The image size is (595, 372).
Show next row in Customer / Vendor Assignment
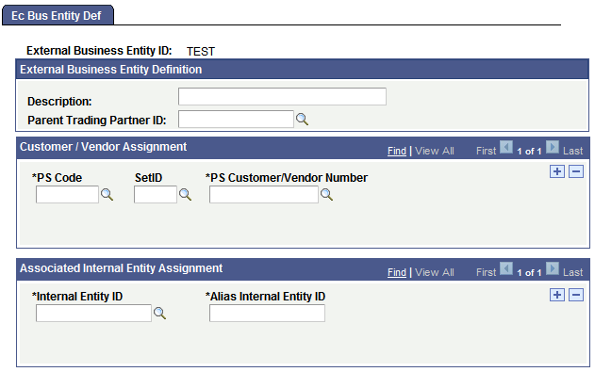(x=553, y=147)
